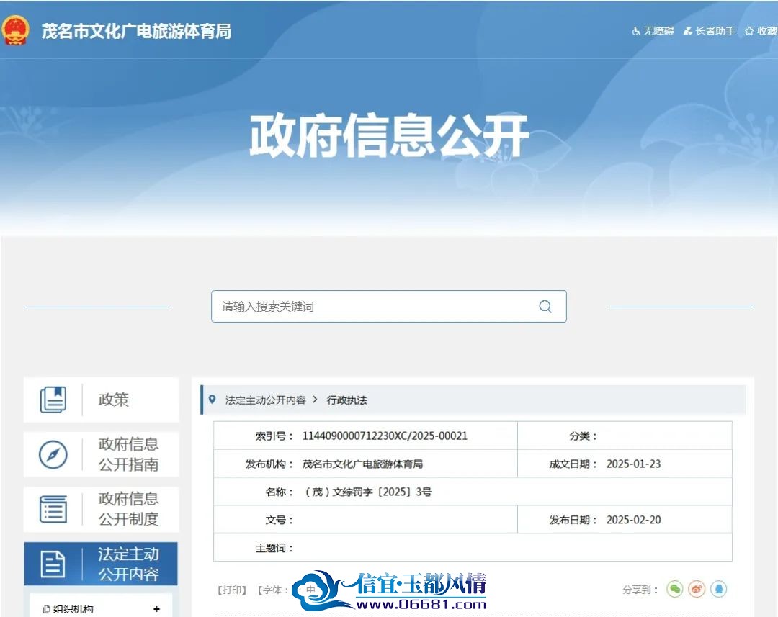Share the page to Weibo

(x=697, y=589)
